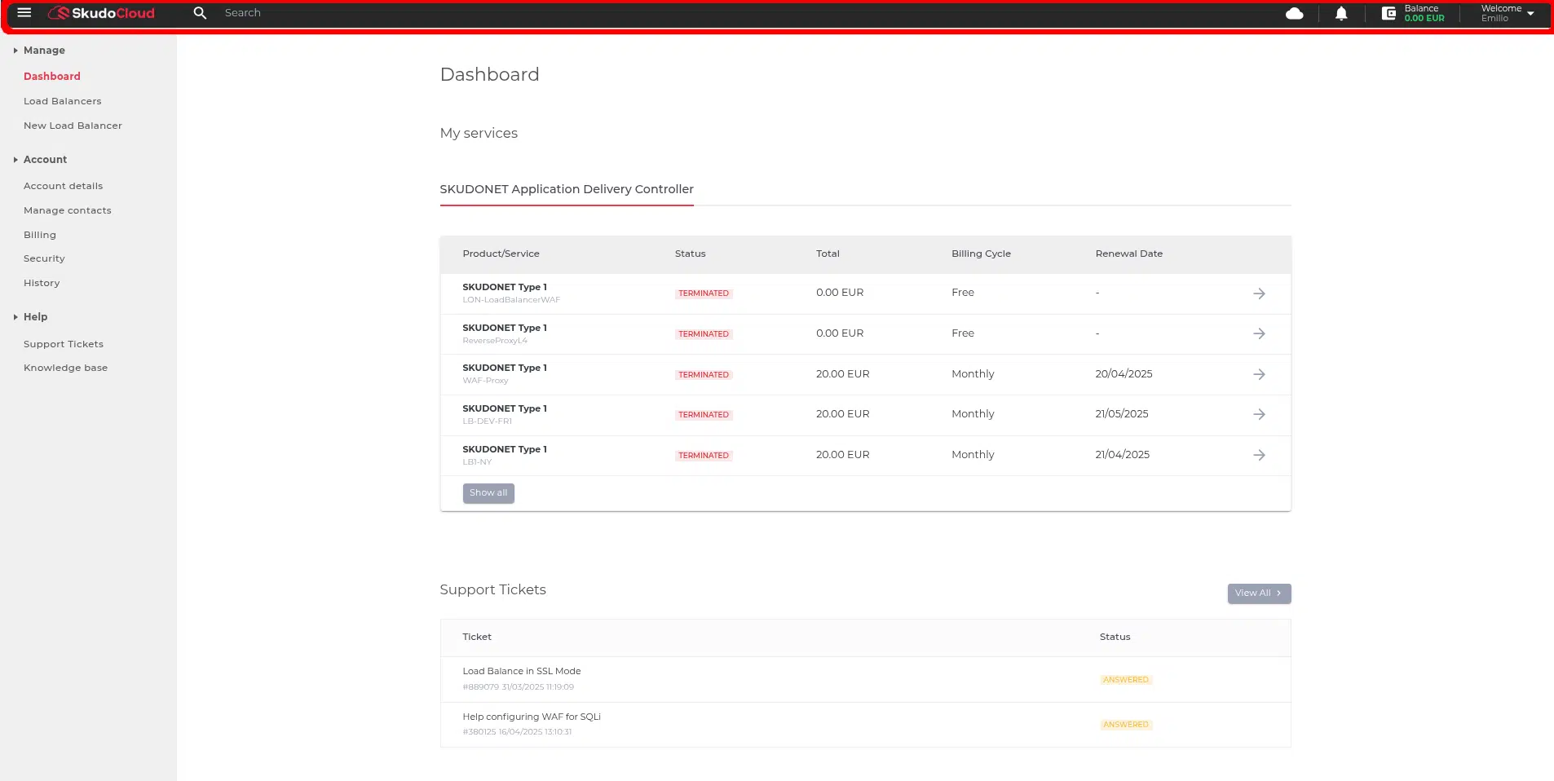Image resolution: width=1554 pixels, height=781 pixels.
Task: Click the Ticket column header
Action: point(477,637)
